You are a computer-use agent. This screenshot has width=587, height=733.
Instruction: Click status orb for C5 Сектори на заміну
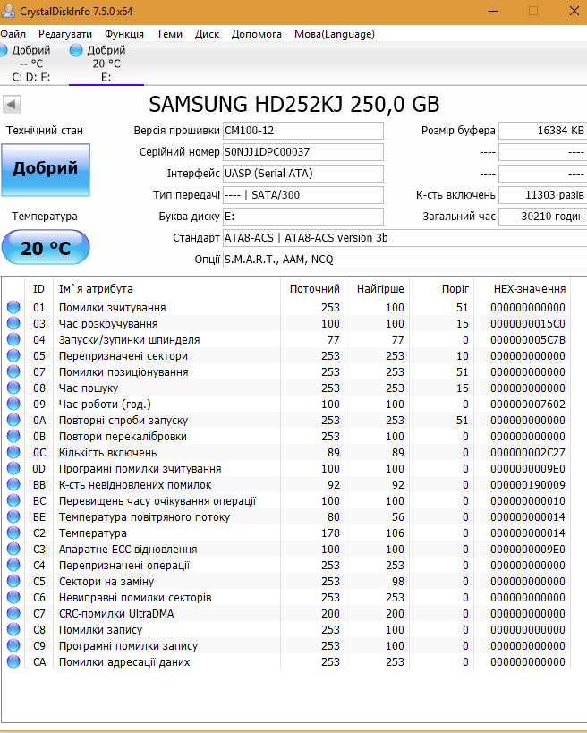[x=13, y=581]
